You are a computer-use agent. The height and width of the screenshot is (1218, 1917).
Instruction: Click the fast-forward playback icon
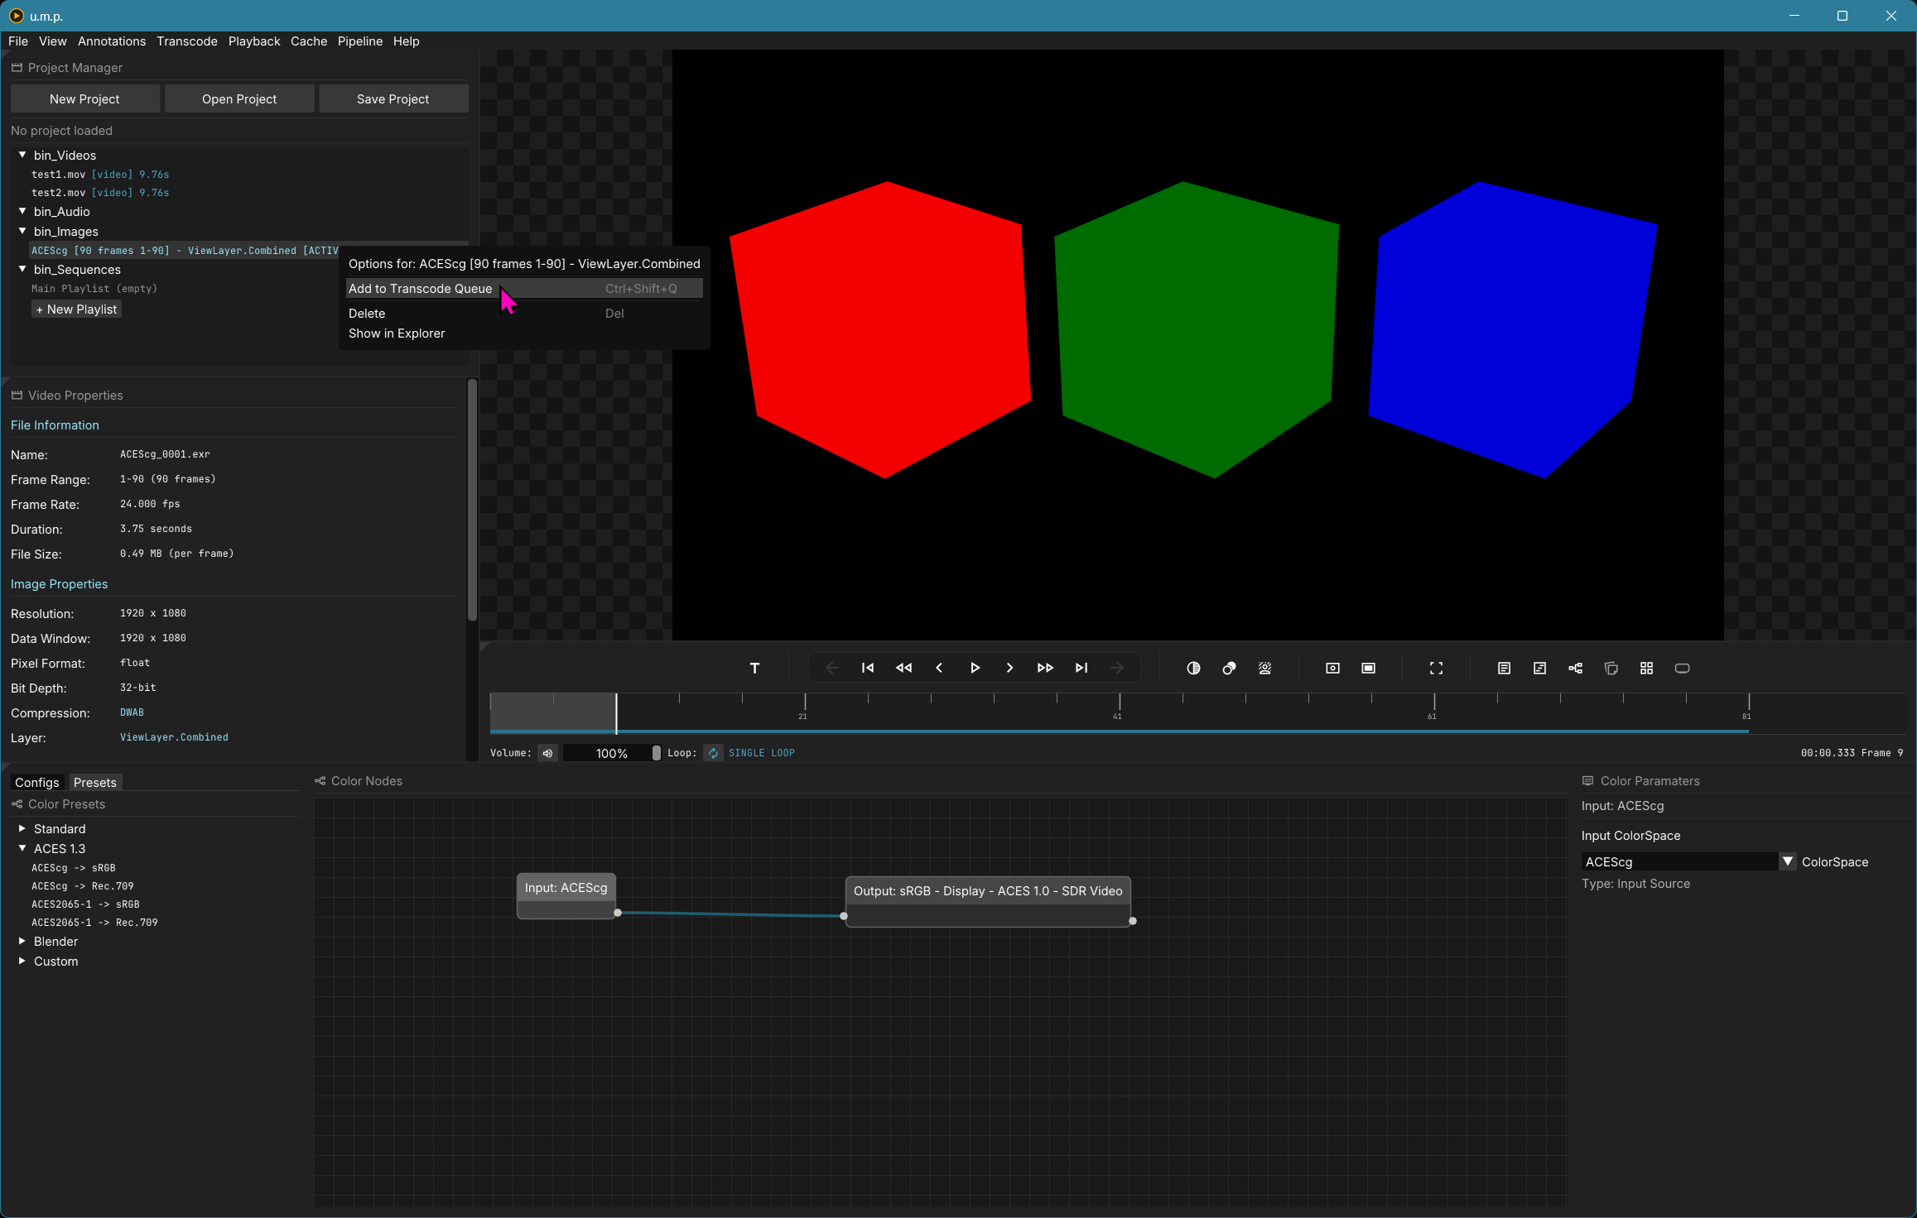(x=1045, y=668)
